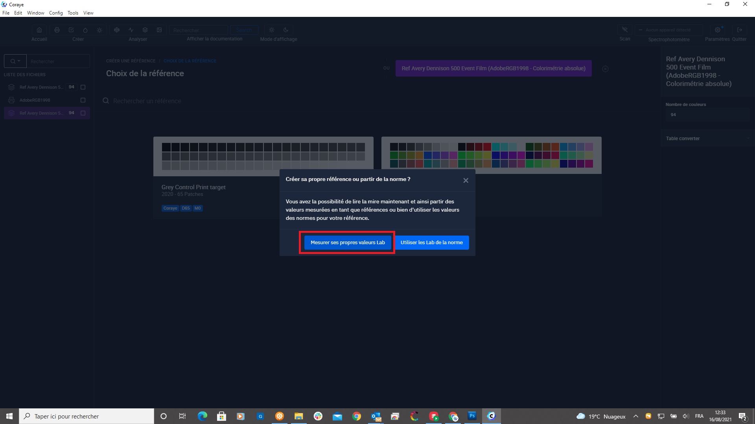Open the Tools menu
Viewport: 755px width, 424px height.
tap(73, 13)
